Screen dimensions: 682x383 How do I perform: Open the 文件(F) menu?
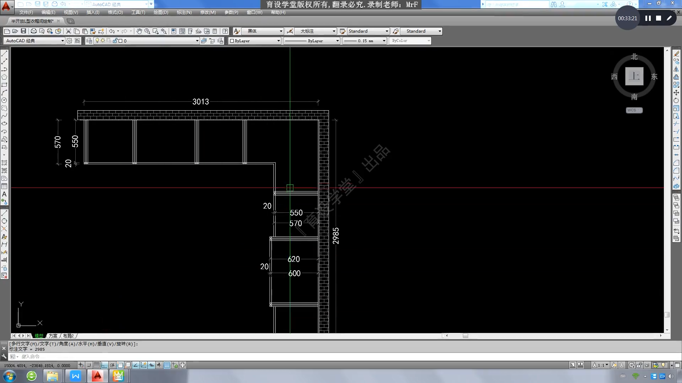click(26, 12)
